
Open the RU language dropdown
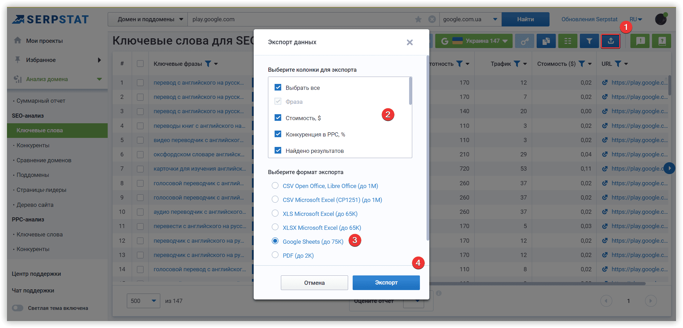click(636, 19)
